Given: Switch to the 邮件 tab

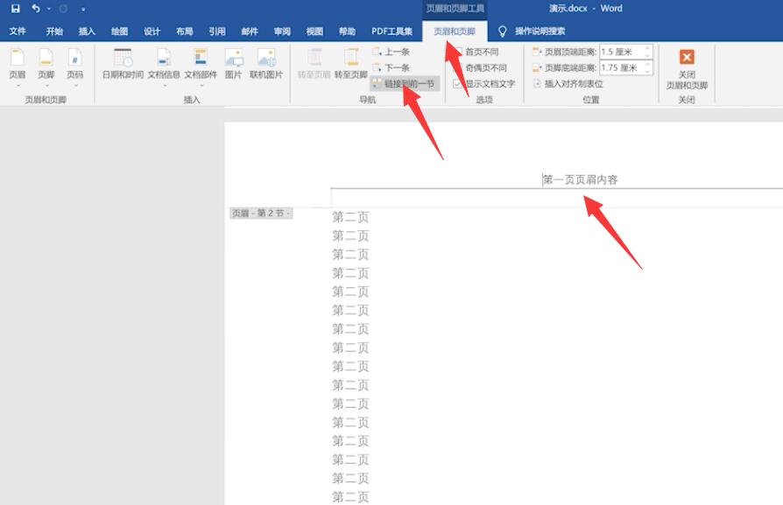Looking at the screenshot, I should [x=250, y=31].
